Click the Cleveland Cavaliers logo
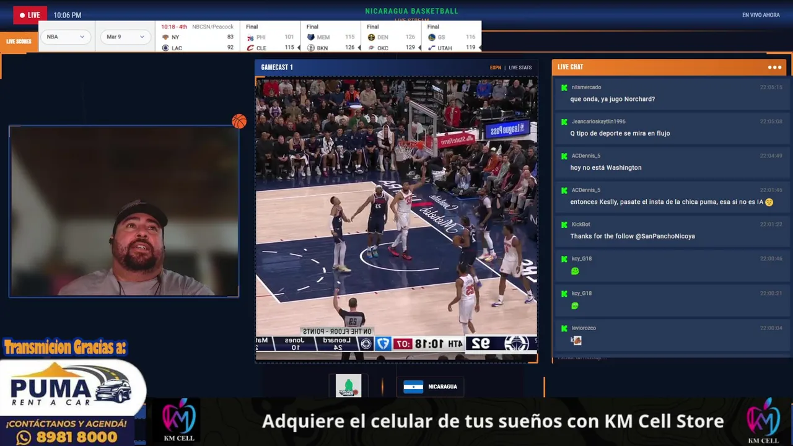This screenshot has height=446, width=793. click(x=250, y=48)
